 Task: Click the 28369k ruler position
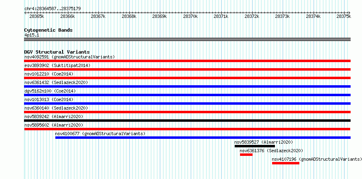pos(159,16)
